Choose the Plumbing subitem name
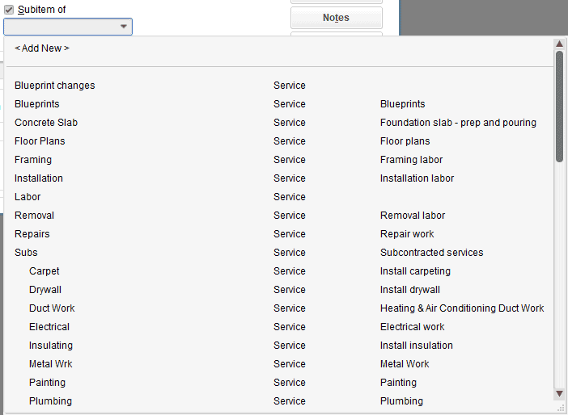 (x=51, y=401)
